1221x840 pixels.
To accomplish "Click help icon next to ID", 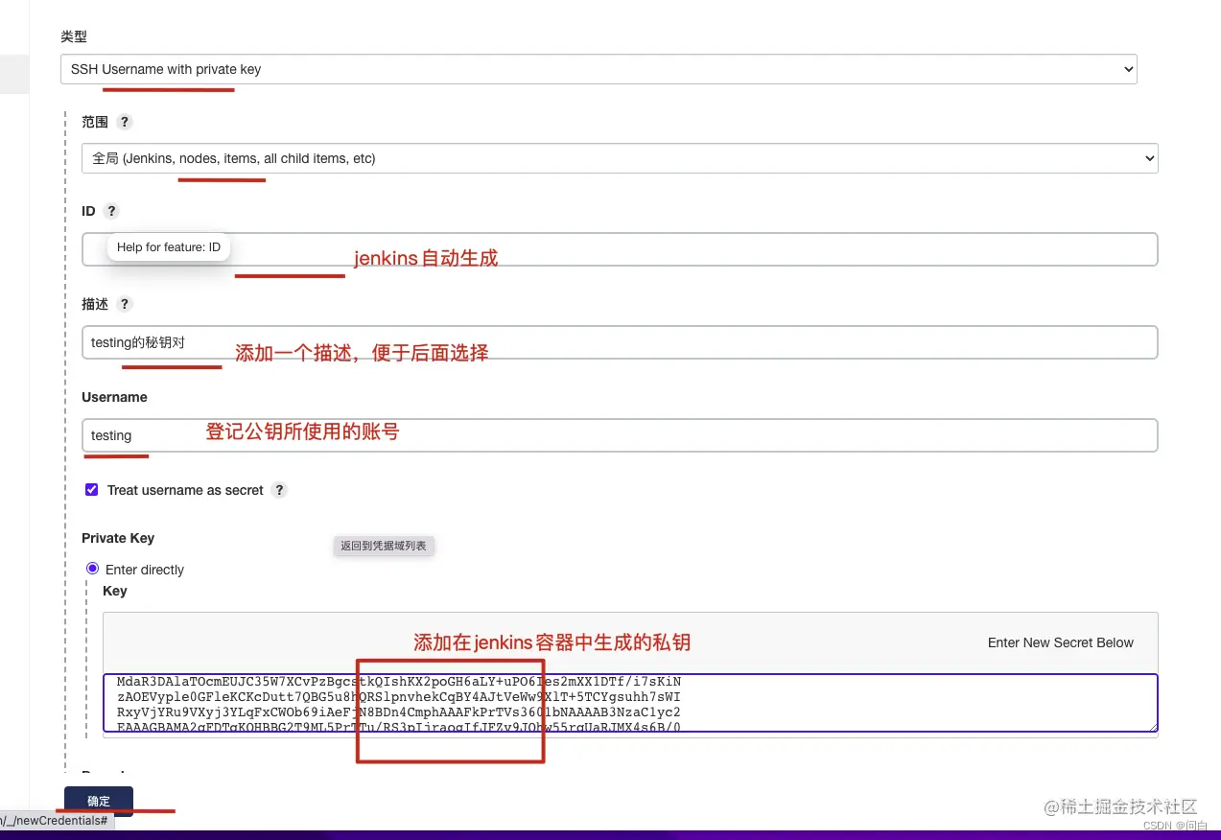I will coord(111,211).
